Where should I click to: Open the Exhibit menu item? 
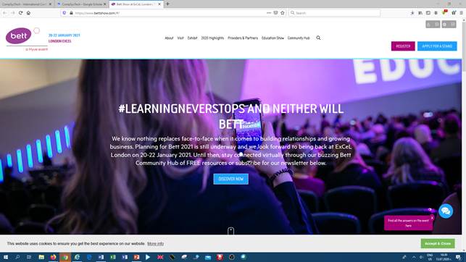(x=192, y=38)
